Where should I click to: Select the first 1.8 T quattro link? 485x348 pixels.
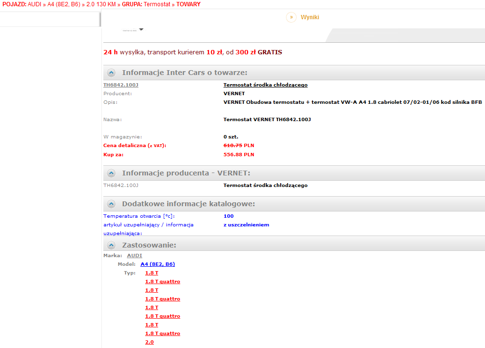(162, 282)
